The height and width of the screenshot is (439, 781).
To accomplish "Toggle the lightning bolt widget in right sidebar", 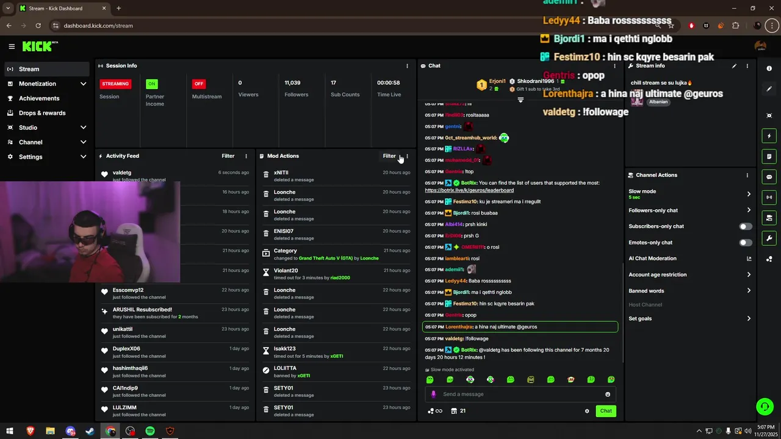I will coord(769,136).
